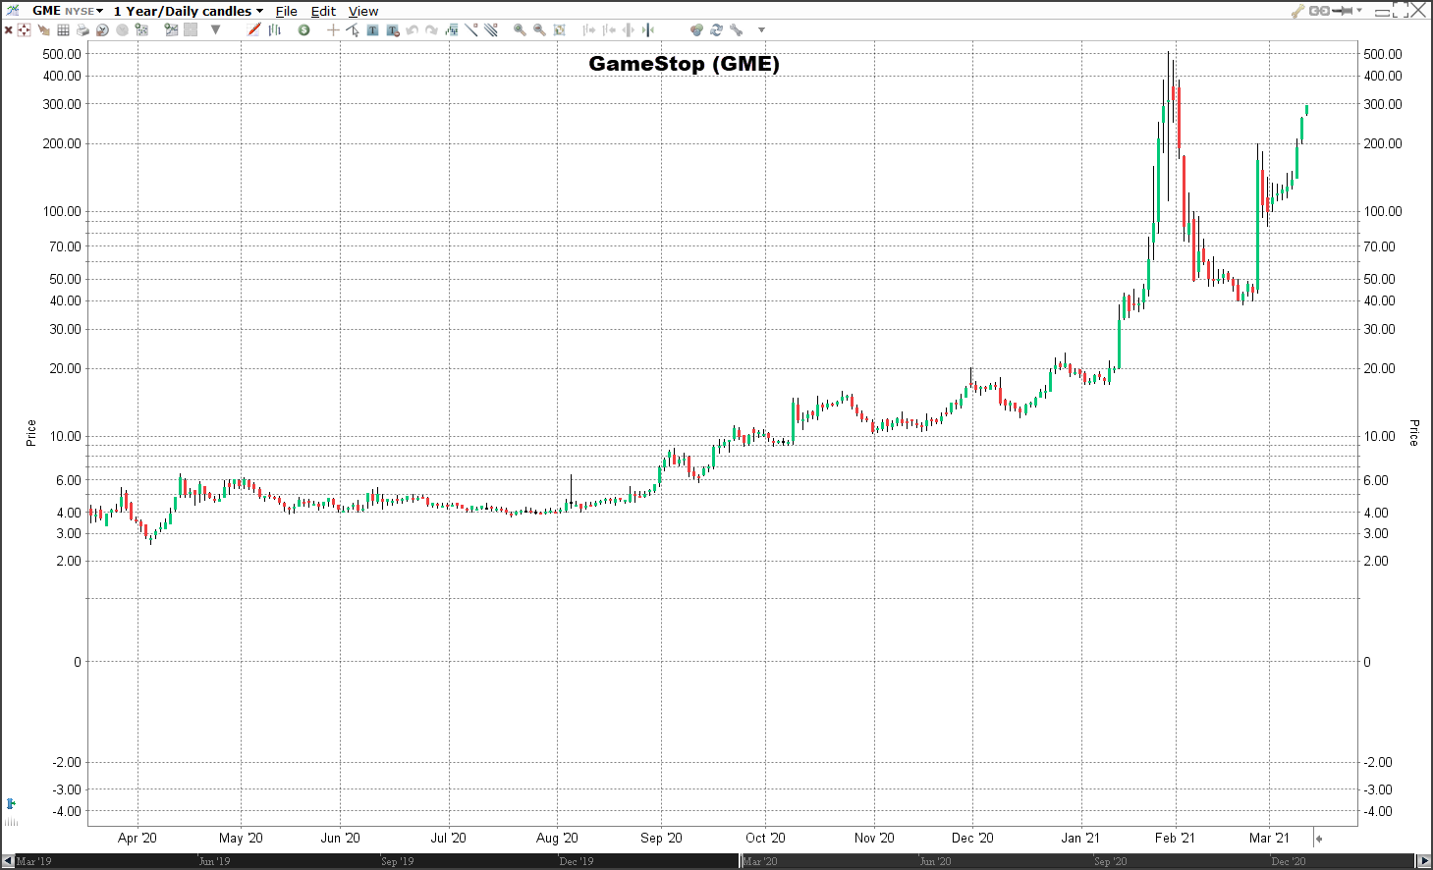
Task: Click the gold wrench icon at top-right
Action: (1297, 11)
